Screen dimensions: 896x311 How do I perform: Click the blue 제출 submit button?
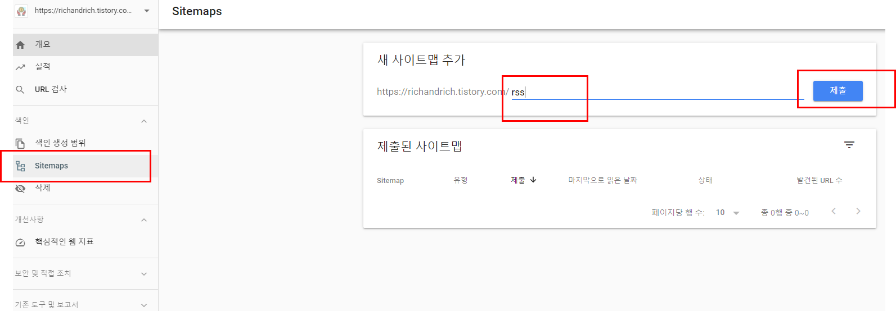(838, 90)
